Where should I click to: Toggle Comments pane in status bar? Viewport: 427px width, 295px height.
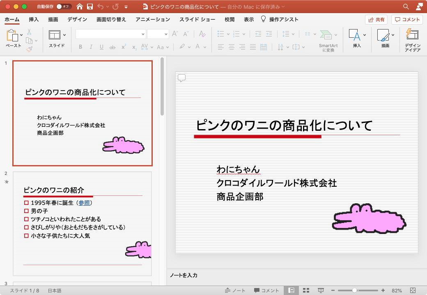click(x=266, y=290)
